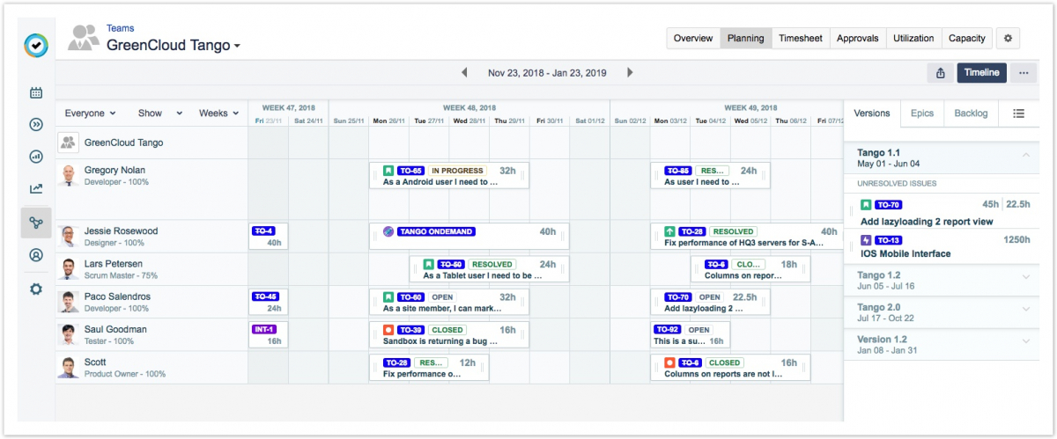Open the calendar icon in the sidebar
The image size is (1057, 439).
tap(36, 92)
